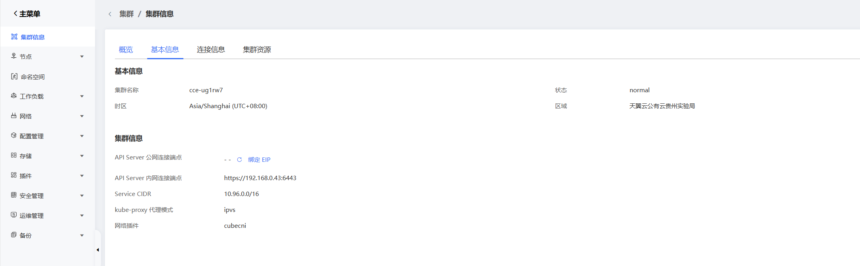This screenshot has height=266, width=860.
Task: Expand the 节点 menu arrow
Action: (x=82, y=56)
